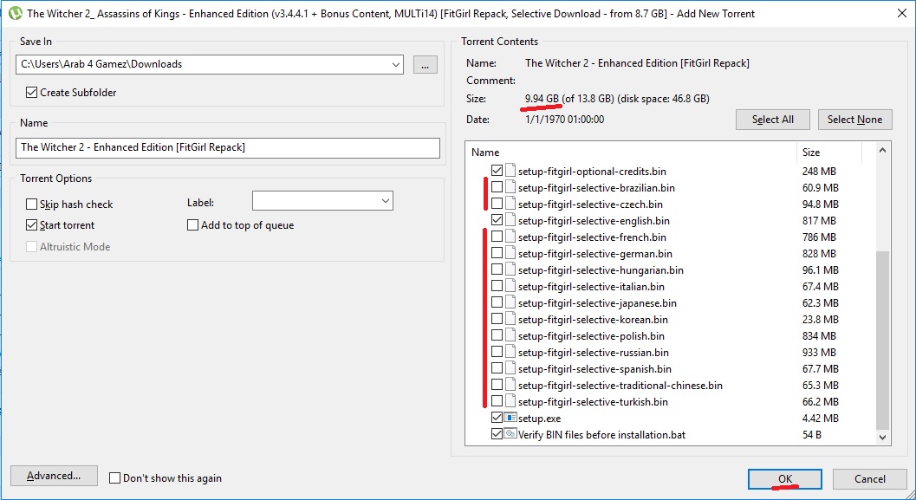Check the korean language file checkbox
This screenshot has height=500, width=916.
497,319
